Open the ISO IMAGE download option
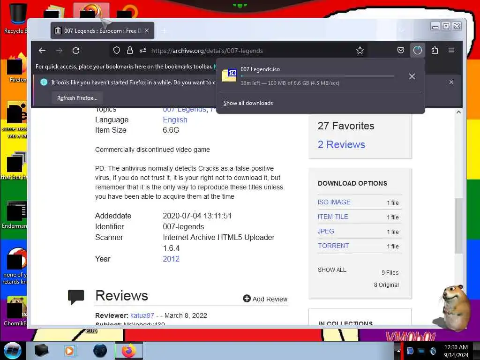This screenshot has width=480, height=360. point(334,202)
